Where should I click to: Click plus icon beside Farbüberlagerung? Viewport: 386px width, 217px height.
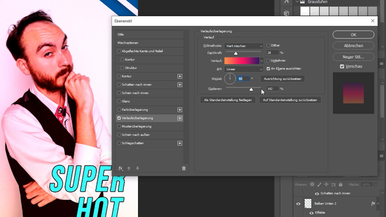point(180,110)
